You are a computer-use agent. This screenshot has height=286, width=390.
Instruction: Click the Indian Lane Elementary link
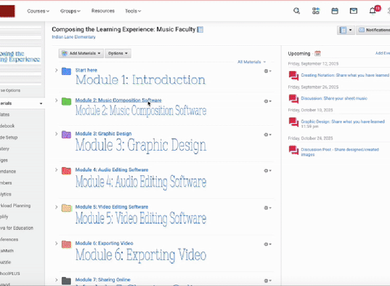[74, 37]
